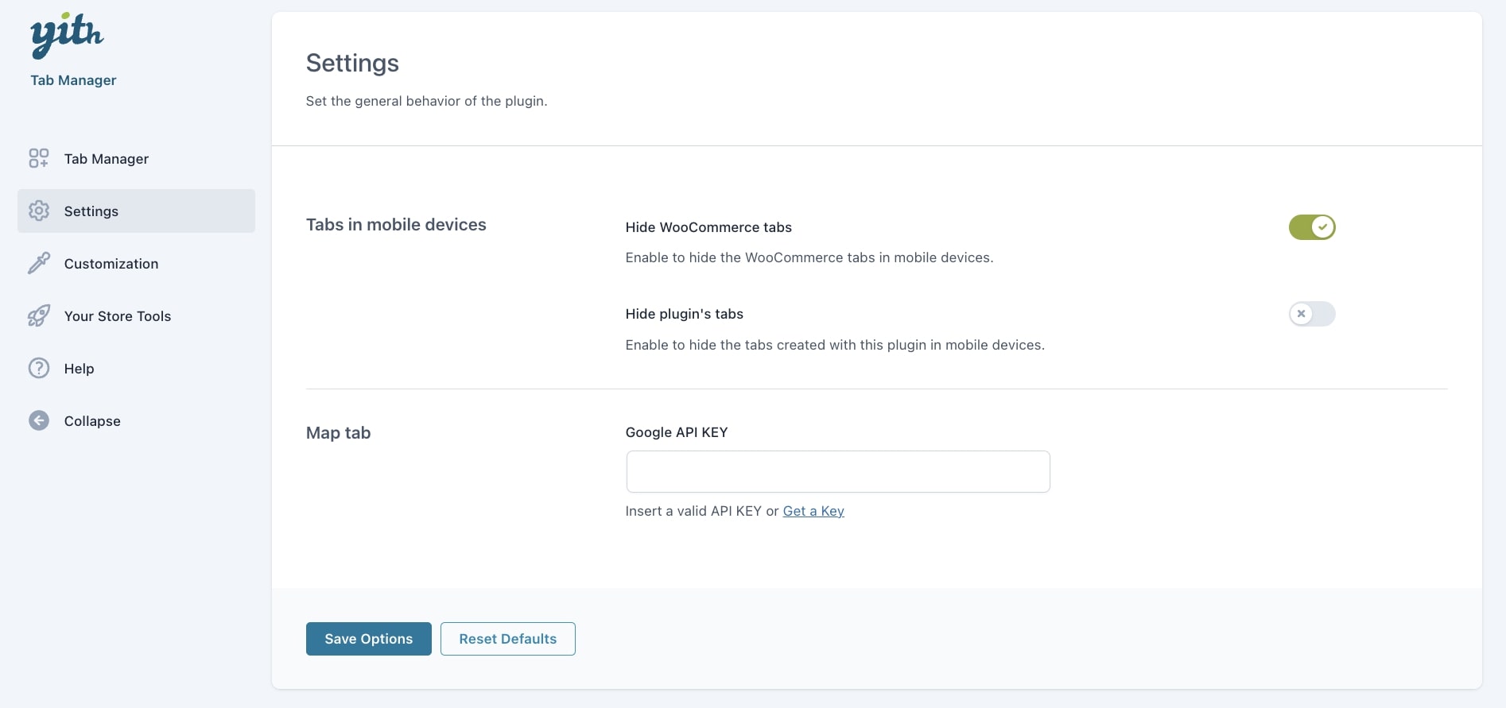Screen dimensions: 1506x708
Task: Select the Settings sidebar menu label
Action: click(x=91, y=211)
